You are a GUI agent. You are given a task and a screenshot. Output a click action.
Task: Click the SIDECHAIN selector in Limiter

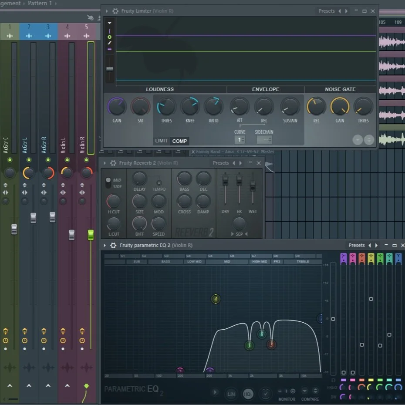264,140
